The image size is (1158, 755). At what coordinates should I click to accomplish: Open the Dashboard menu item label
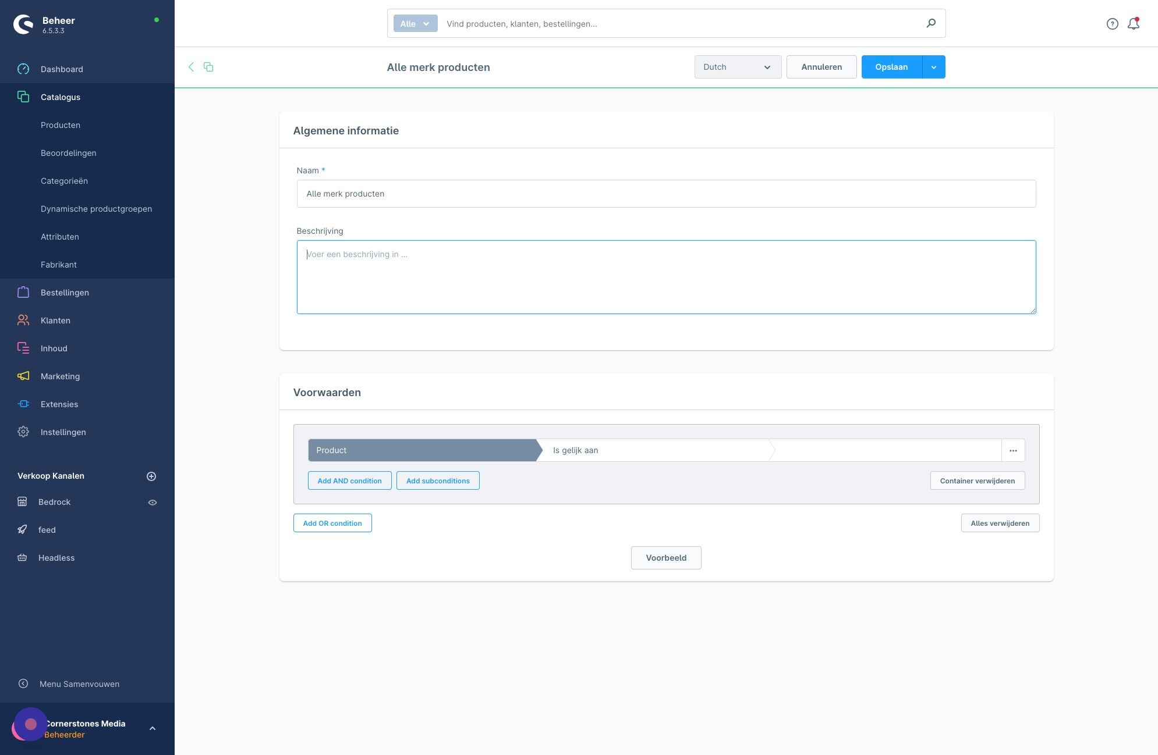(x=62, y=69)
